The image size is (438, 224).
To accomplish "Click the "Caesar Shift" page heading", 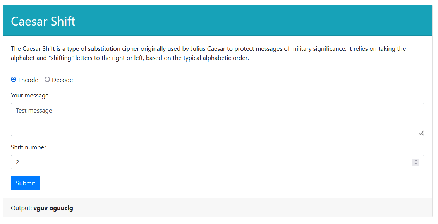I will [43, 21].
